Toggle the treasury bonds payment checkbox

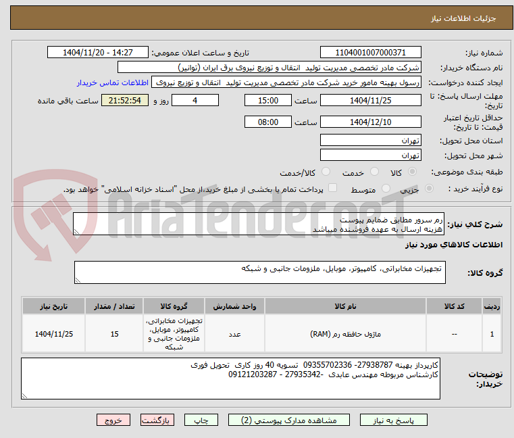(x=333, y=188)
